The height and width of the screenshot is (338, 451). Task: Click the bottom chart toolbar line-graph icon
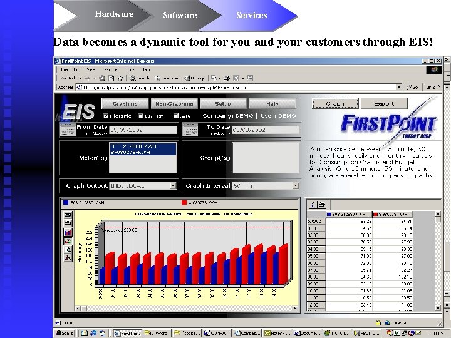click(68, 258)
